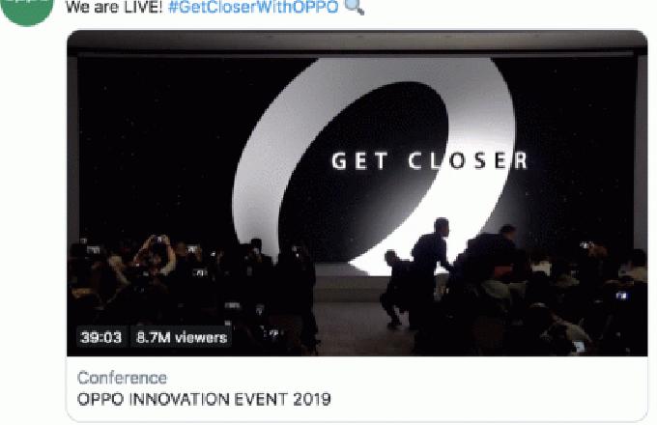
Task: Open the green OPPO profile avatar
Action: pyautogui.click(x=27, y=10)
